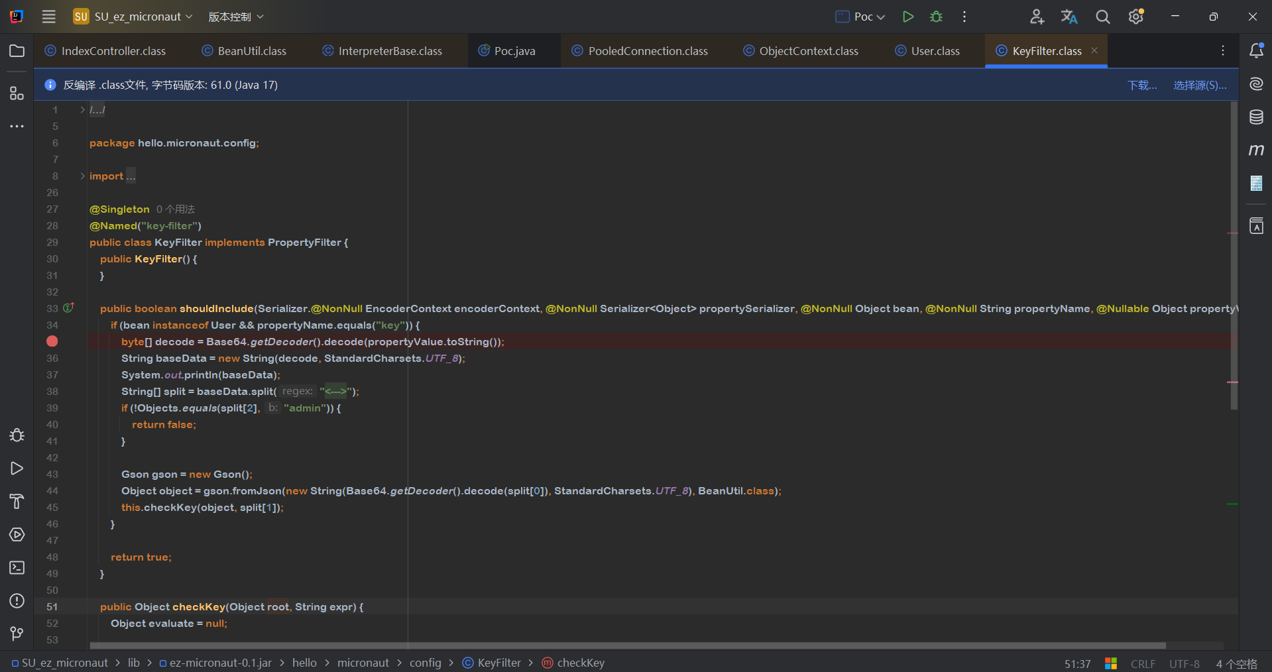
Task: Open the Build hammer tool window
Action: 17,502
